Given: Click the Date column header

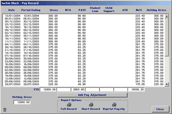Looking at the screenshot, I should [12, 10].
